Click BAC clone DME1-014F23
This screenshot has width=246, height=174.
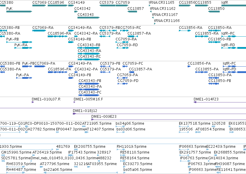pyautogui.click(x=220, y=102)
